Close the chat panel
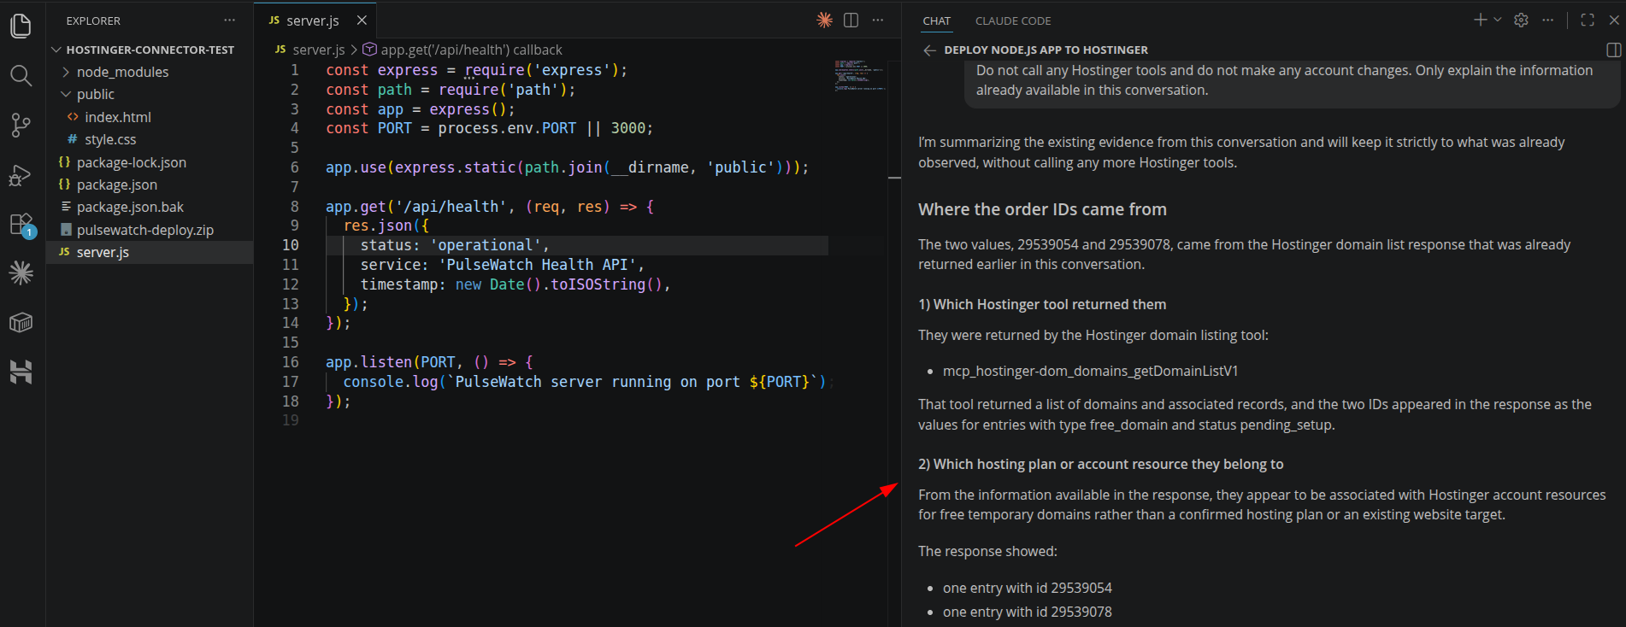Screen dimensions: 1626x627 [x=1614, y=20]
